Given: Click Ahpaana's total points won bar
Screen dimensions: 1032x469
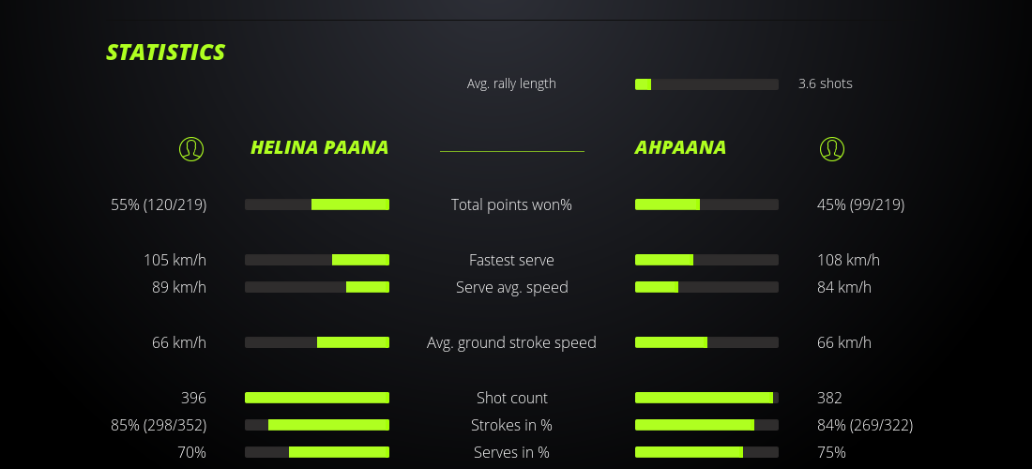Looking at the screenshot, I should point(706,204).
